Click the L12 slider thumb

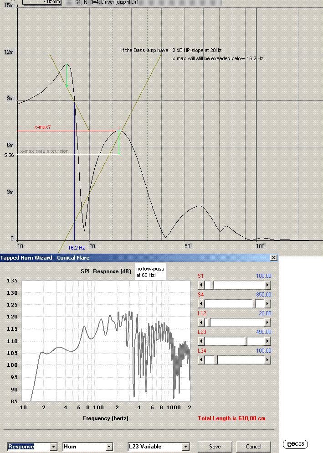209,323
